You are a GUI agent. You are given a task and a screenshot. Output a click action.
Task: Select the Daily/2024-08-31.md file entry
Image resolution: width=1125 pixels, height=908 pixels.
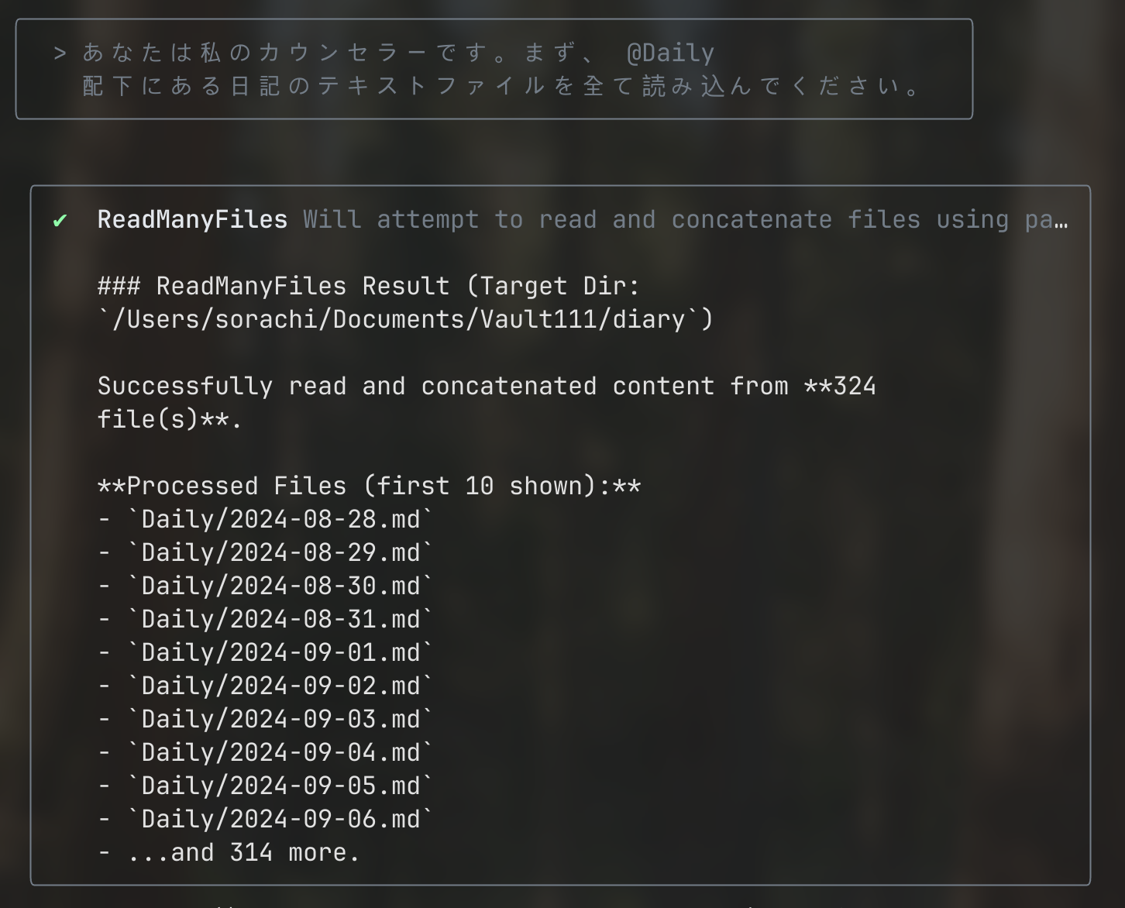[x=280, y=620]
